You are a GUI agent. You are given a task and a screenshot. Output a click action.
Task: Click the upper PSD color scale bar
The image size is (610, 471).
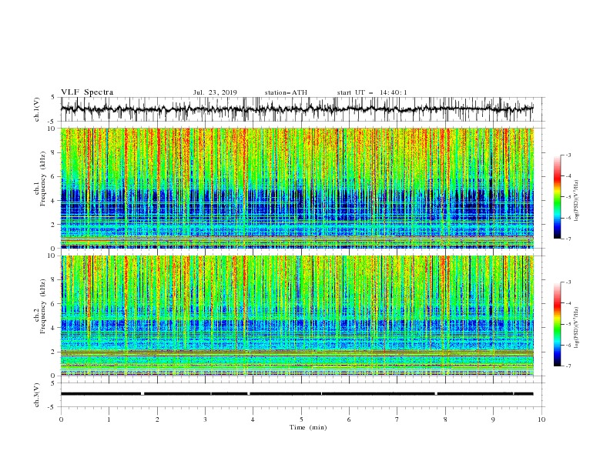coord(558,197)
